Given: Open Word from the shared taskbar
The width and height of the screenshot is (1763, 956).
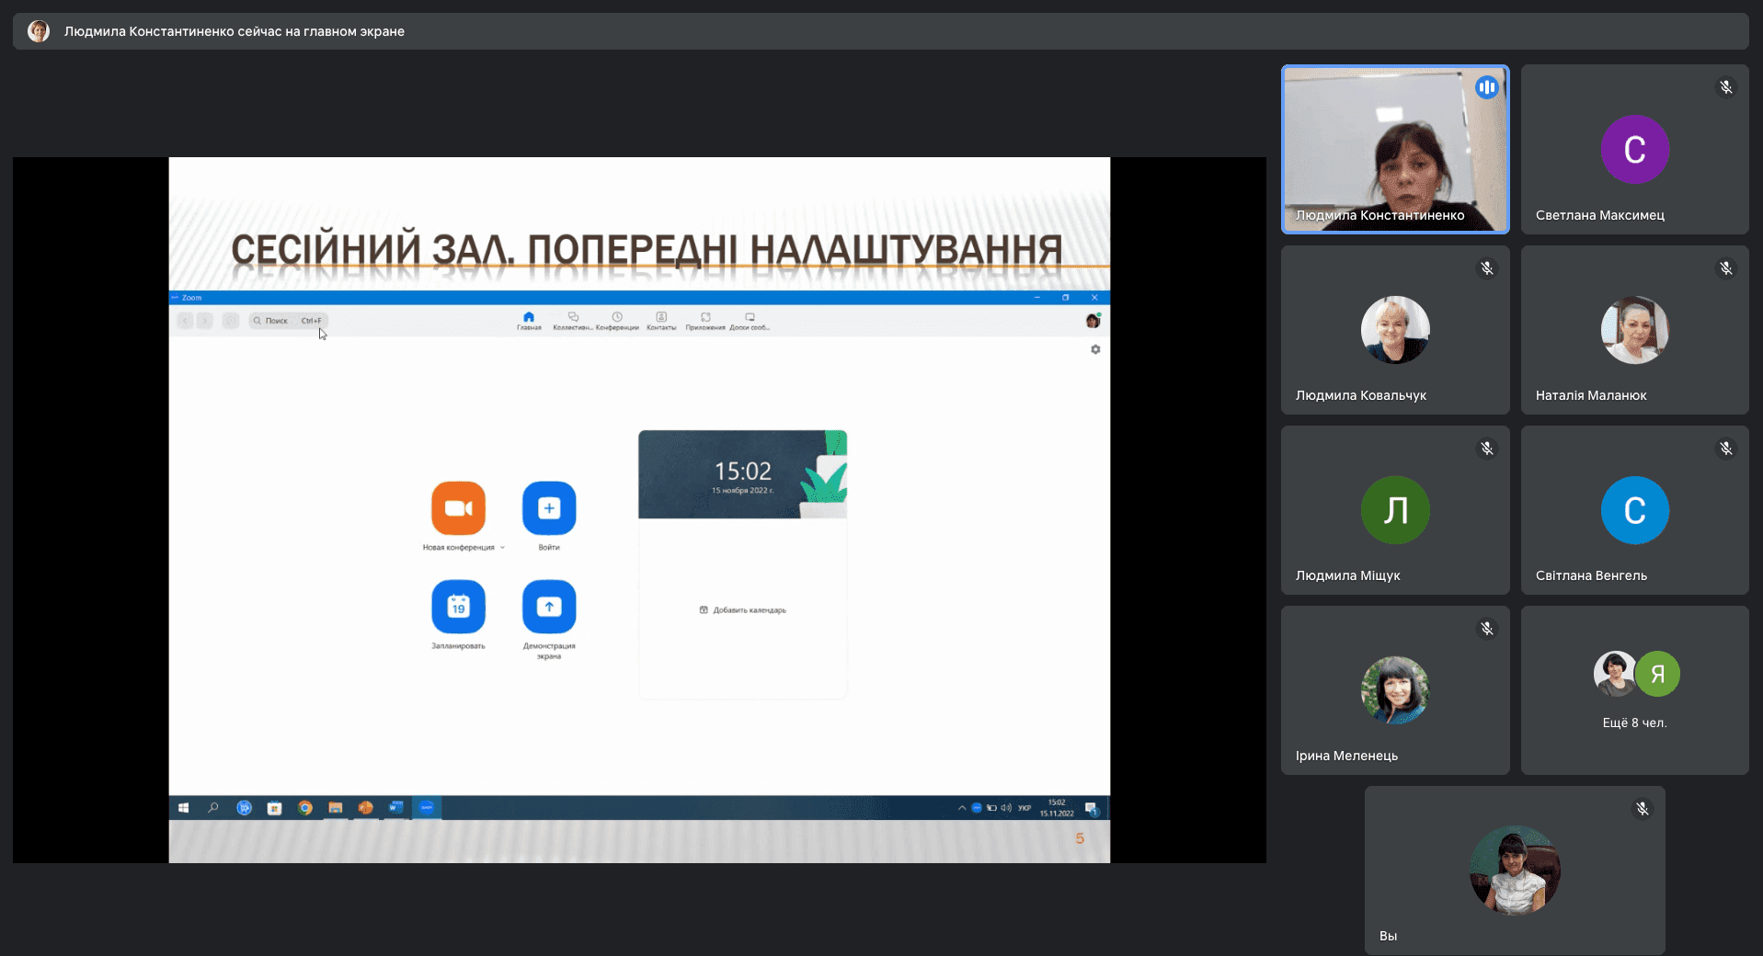Looking at the screenshot, I should (x=396, y=808).
